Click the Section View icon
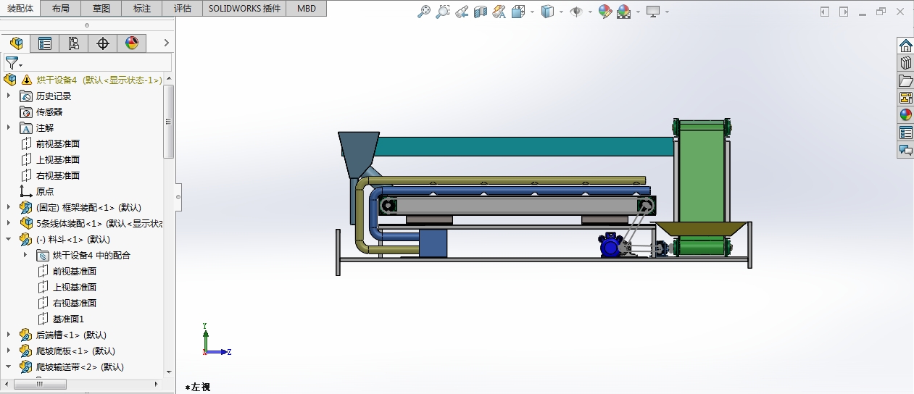The image size is (914, 394). (x=481, y=12)
